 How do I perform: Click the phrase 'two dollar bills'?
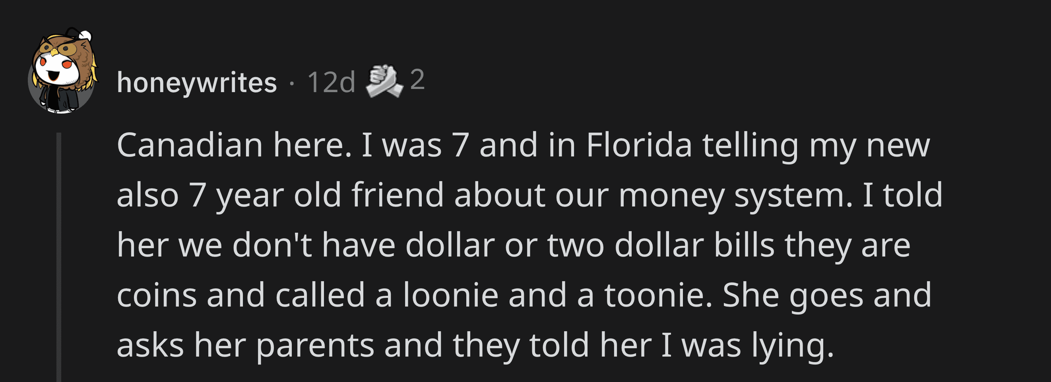pos(661,245)
